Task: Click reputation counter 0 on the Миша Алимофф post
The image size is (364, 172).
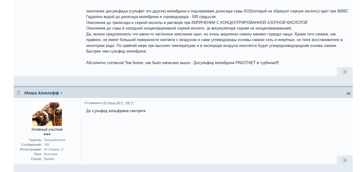Action: (344, 160)
